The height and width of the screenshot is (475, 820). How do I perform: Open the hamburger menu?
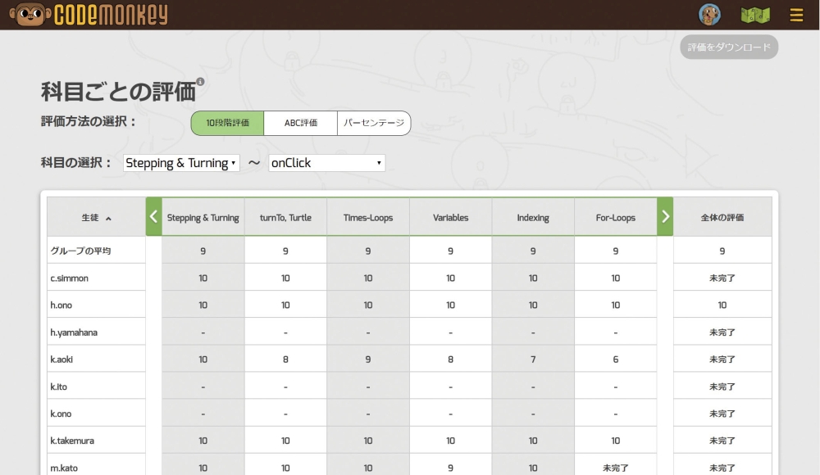(796, 15)
